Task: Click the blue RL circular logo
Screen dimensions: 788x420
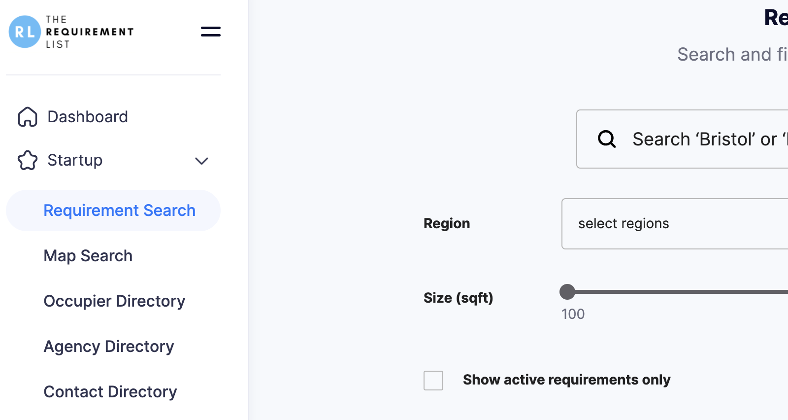Action: [x=25, y=32]
